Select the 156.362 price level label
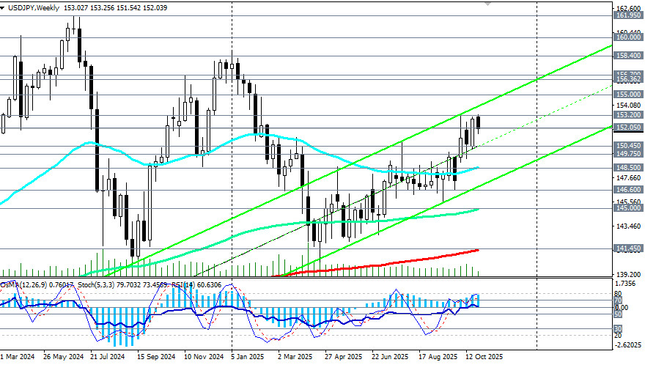The image size is (645, 365). [627, 79]
